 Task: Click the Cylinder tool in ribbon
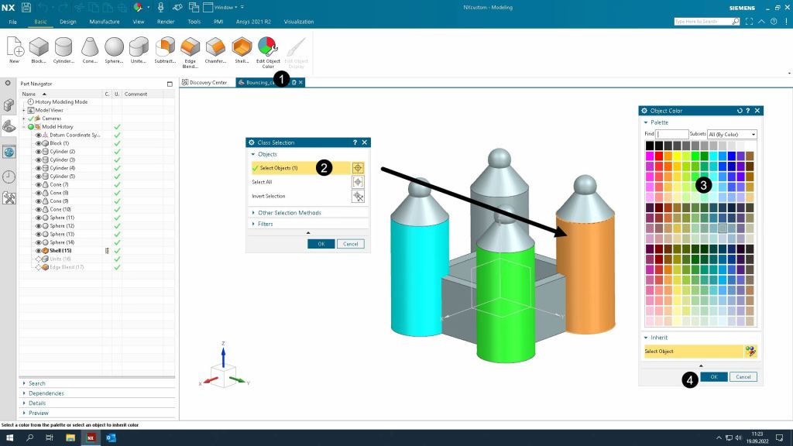(x=64, y=49)
